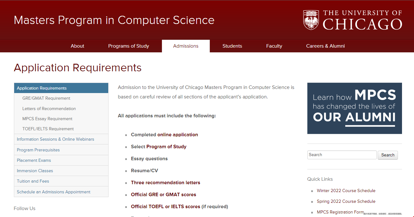Screen dimensions: 414x217
Task: Click the Search button
Action: (x=388, y=155)
